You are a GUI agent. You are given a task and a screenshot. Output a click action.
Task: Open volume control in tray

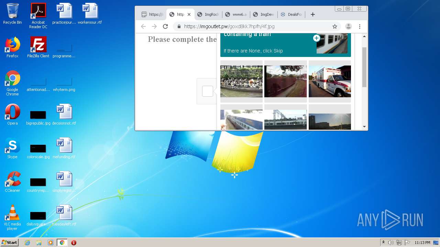(x=391, y=243)
